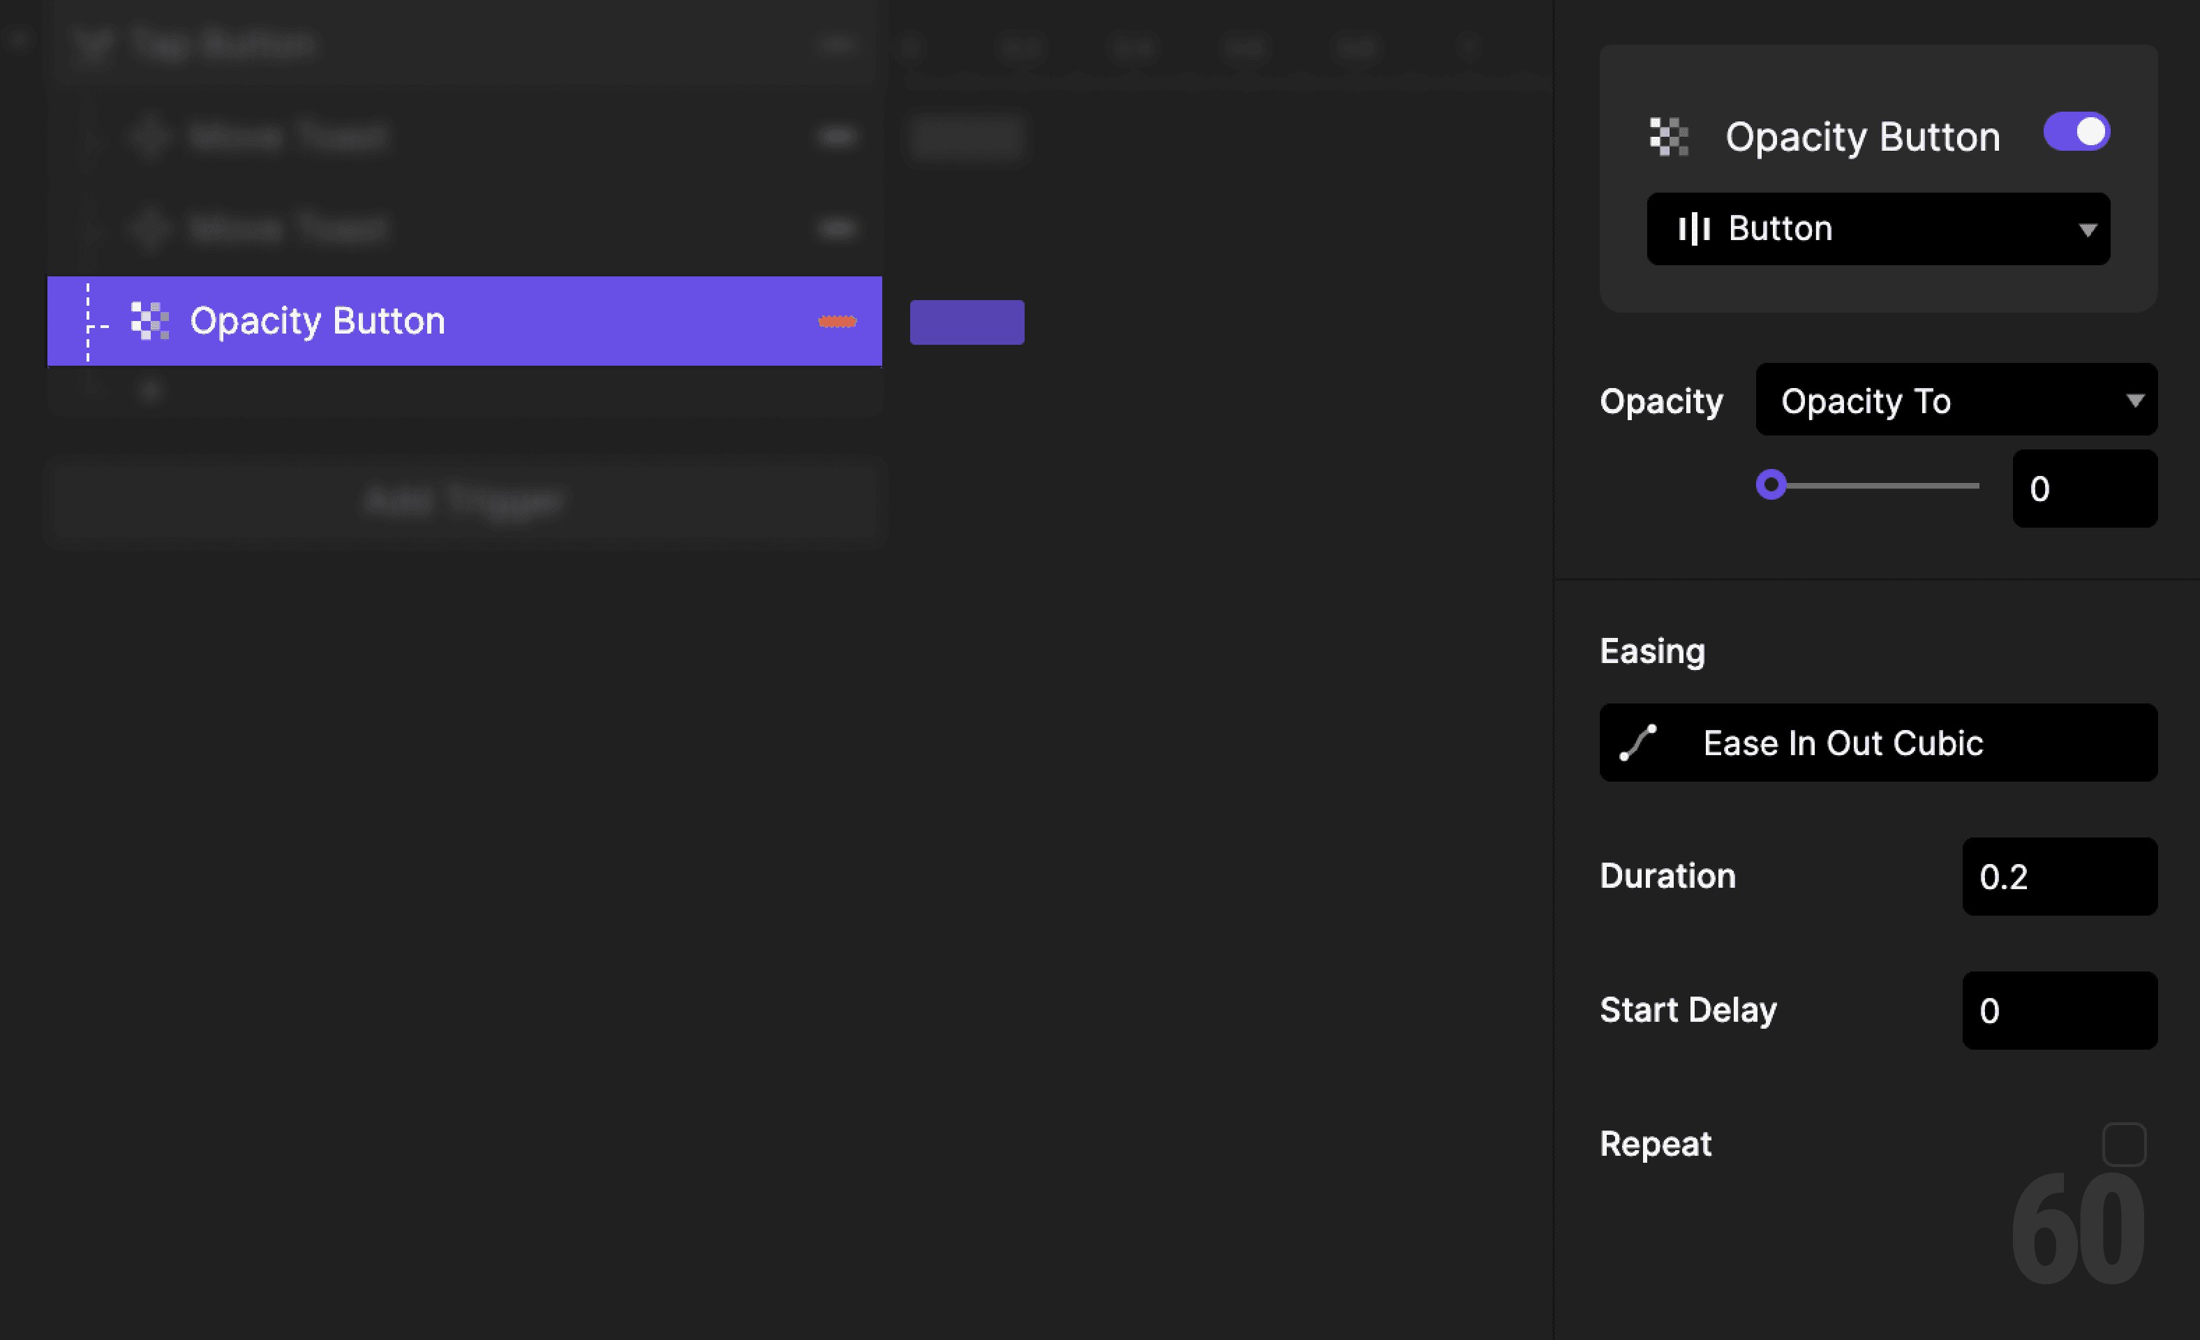Click the plus icon below the Opacity Button row

pos(150,390)
